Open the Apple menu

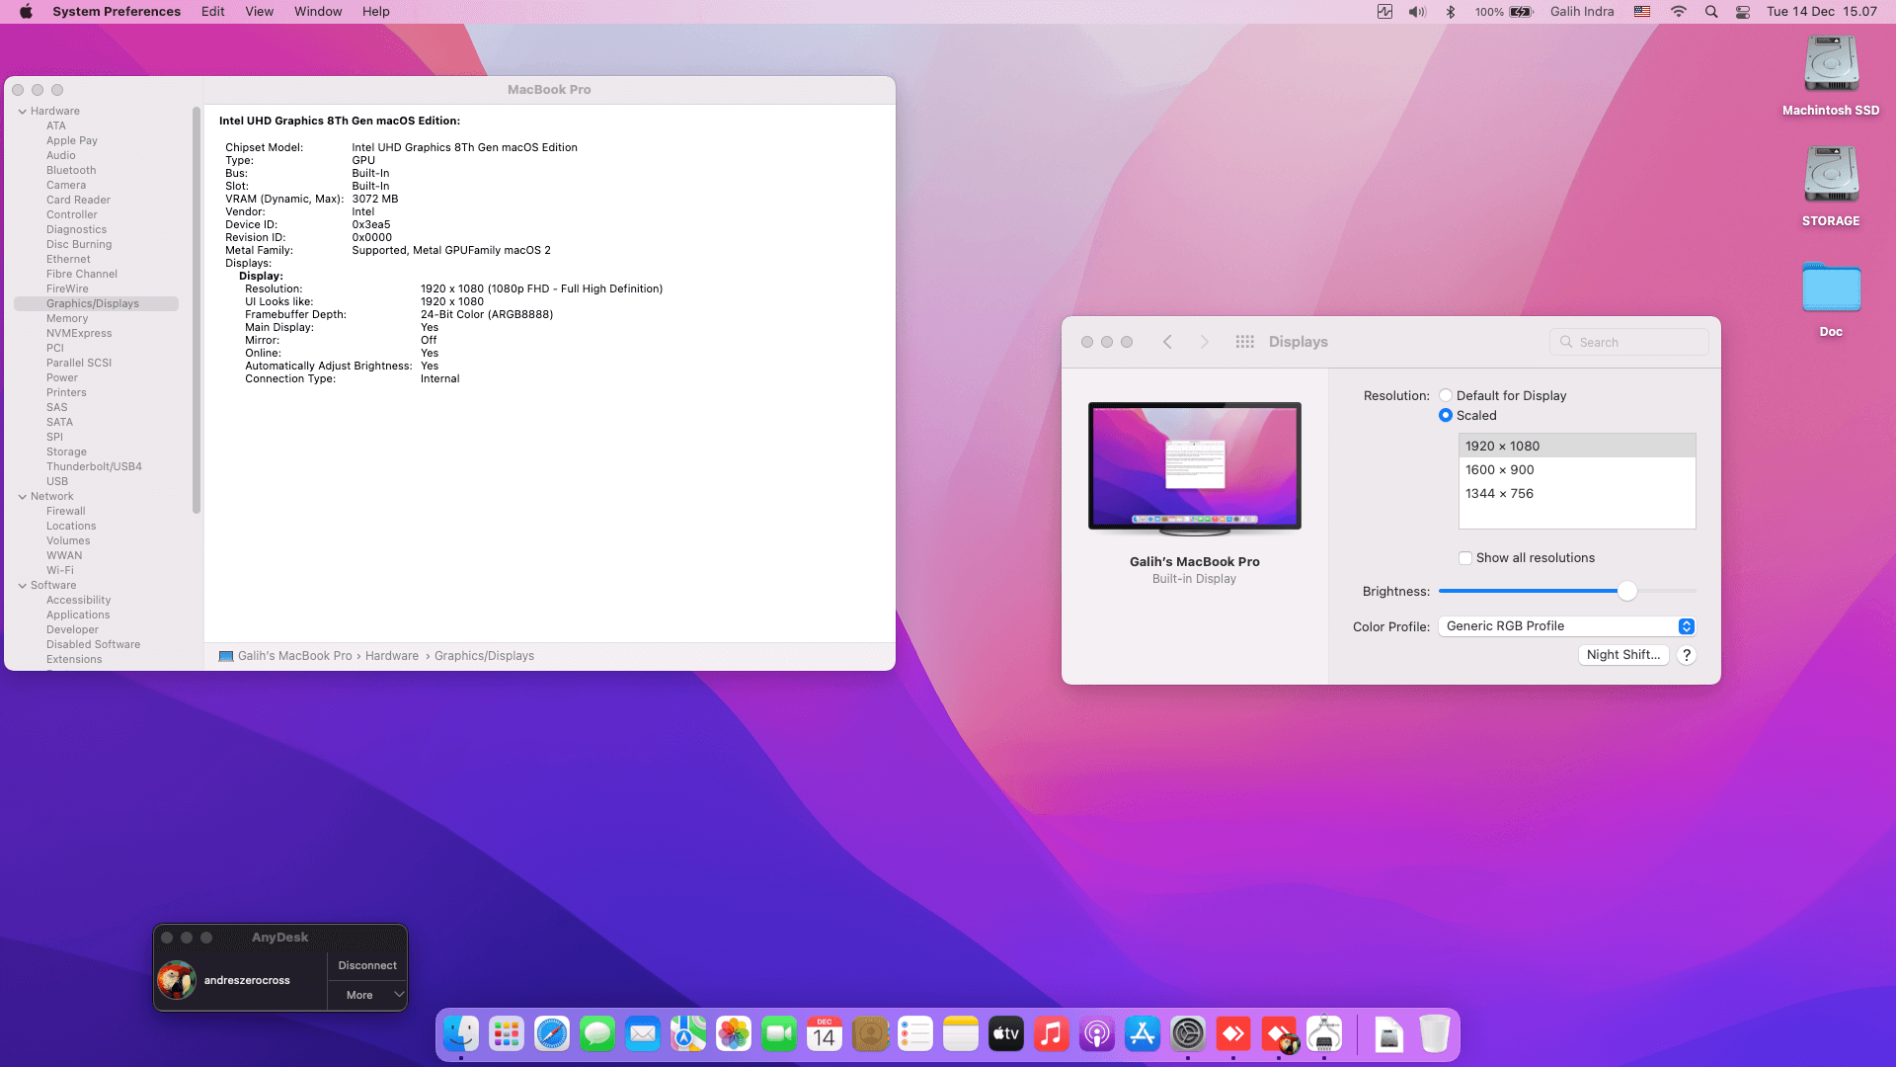26,12
